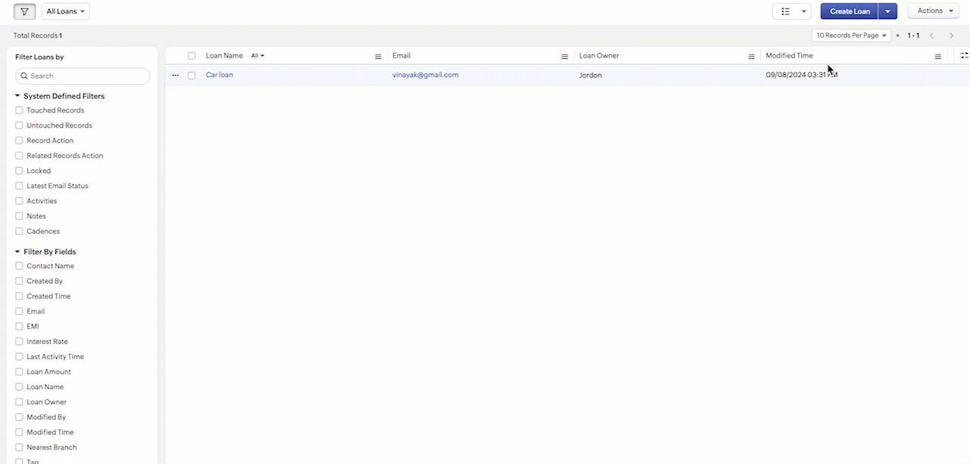The width and height of the screenshot is (970, 464).
Task: Enable the Record Action filter
Action: click(20, 141)
